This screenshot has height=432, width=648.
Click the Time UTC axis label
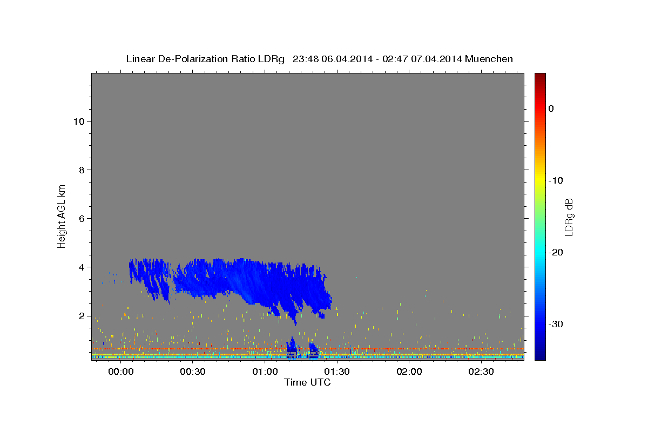(x=307, y=382)
